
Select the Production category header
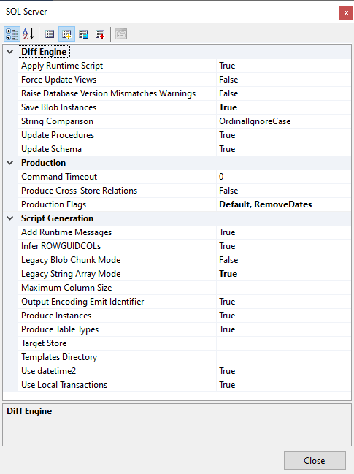click(43, 163)
